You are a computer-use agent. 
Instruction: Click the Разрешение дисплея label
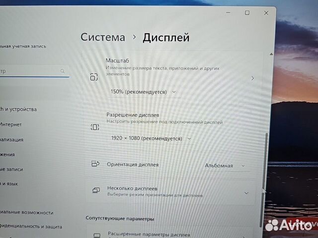click(133, 115)
